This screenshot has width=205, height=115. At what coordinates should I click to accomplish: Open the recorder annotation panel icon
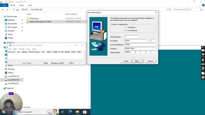pyautogui.click(x=203, y=73)
